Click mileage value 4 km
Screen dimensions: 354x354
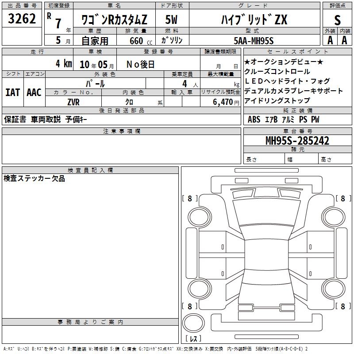(64, 63)
